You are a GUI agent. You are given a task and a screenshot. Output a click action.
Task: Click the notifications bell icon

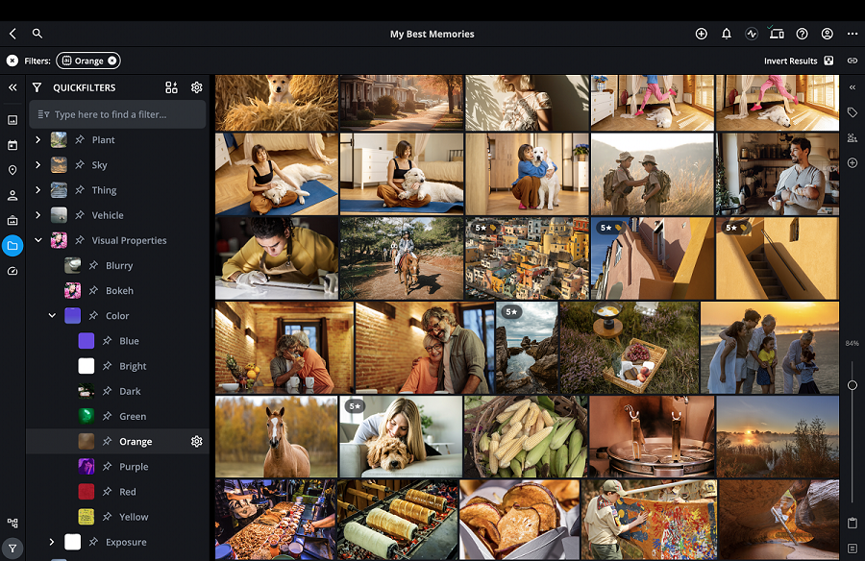[x=727, y=34]
